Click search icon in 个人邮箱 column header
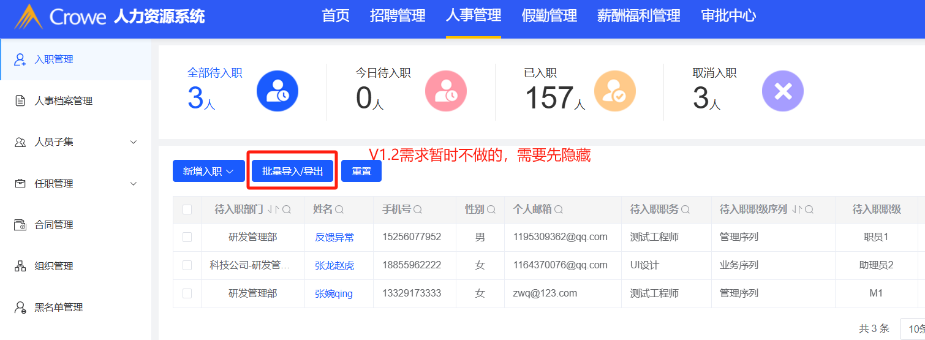 point(559,210)
